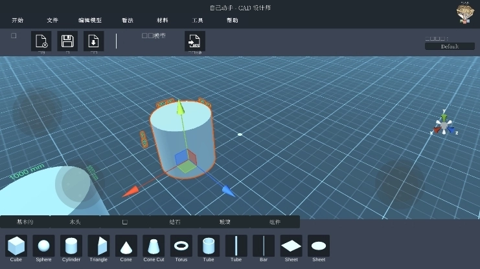Image resolution: width=480 pixels, height=269 pixels.
Task: Open the 文件 menu
Action: point(52,20)
